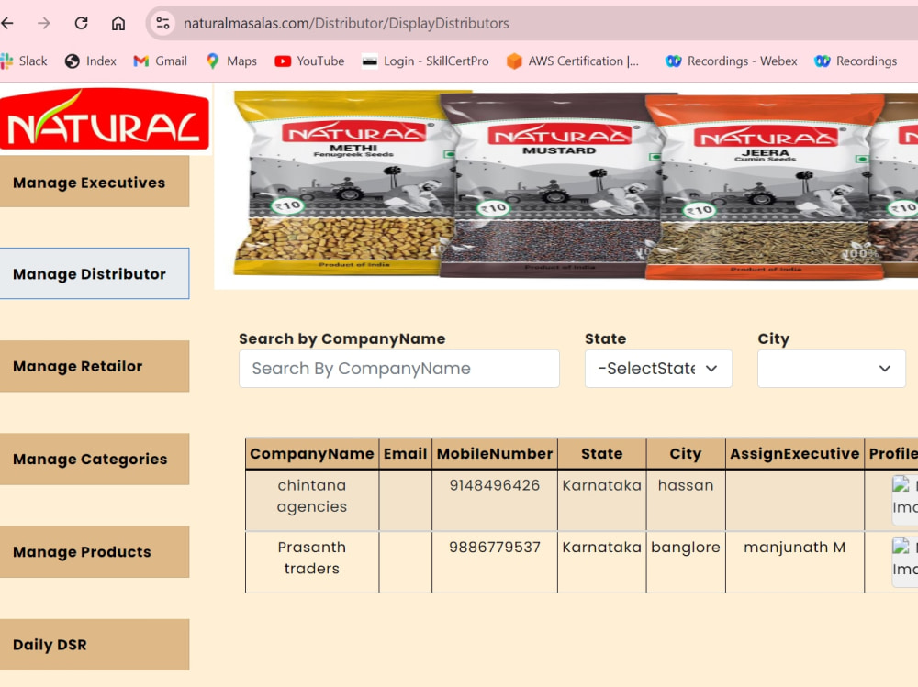This screenshot has width=918, height=687.
Task: Click the browser back arrow
Action: pyautogui.click(x=7, y=24)
